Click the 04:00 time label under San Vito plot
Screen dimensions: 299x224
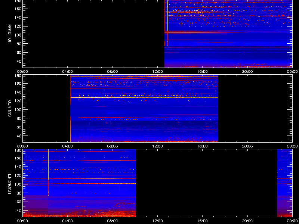(x=68, y=146)
